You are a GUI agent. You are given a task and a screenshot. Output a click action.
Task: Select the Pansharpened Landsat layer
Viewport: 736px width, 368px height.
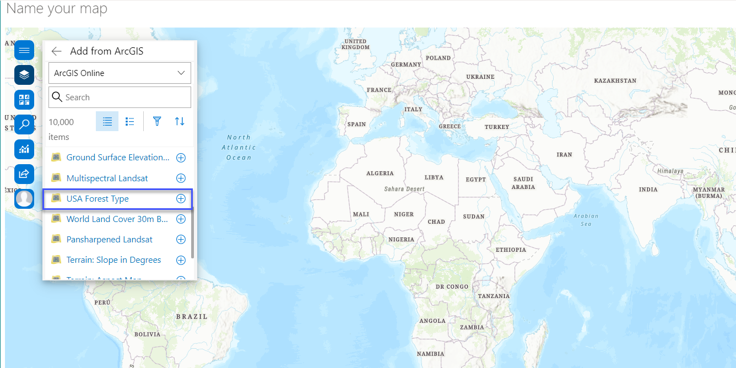pyautogui.click(x=109, y=239)
